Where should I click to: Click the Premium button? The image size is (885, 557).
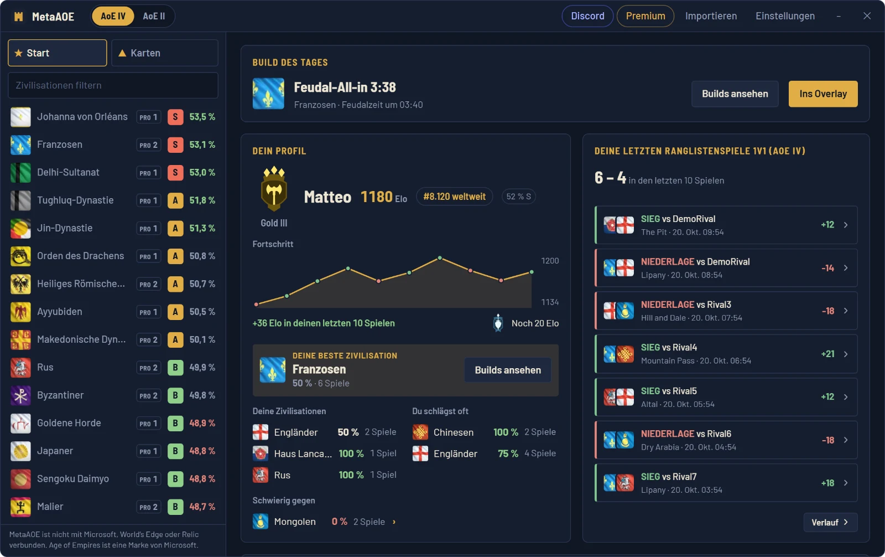coord(645,16)
